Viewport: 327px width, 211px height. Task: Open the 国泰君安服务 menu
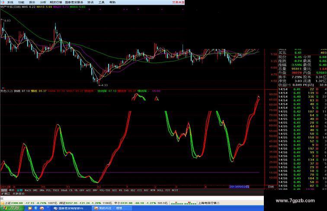pos(74,2)
